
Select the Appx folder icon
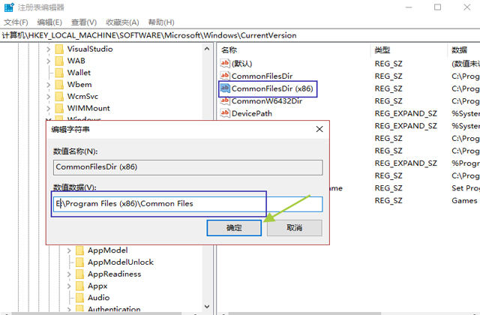point(80,286)
